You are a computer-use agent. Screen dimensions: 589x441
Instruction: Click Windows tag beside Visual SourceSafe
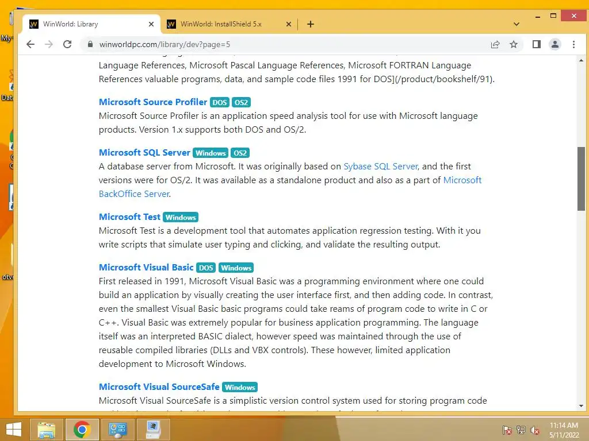point(240,387)
